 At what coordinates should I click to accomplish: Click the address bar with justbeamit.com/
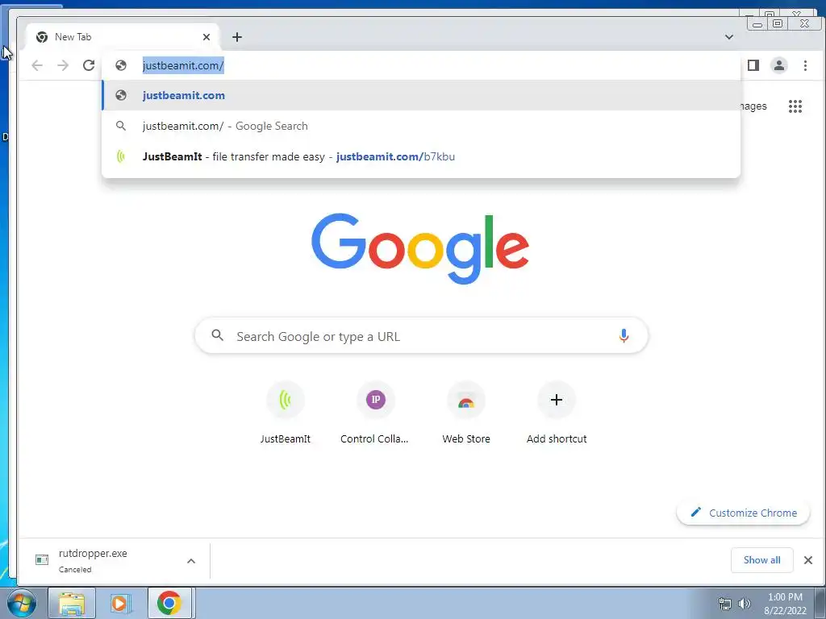421,65
